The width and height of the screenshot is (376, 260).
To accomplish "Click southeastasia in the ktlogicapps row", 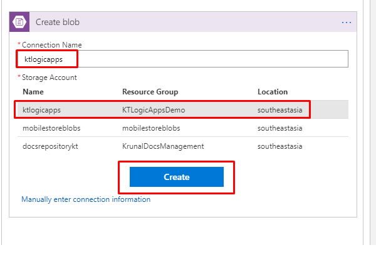I will (280, 110).
